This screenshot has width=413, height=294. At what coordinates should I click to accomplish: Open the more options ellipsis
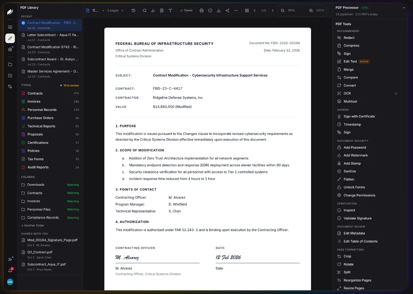[x=236, y=10]
